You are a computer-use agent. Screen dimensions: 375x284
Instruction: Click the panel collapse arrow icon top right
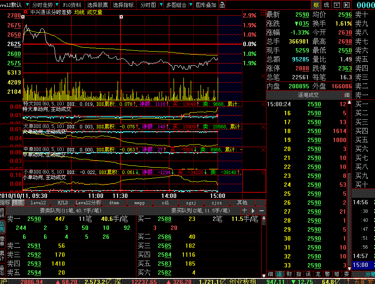pos(347,5)
